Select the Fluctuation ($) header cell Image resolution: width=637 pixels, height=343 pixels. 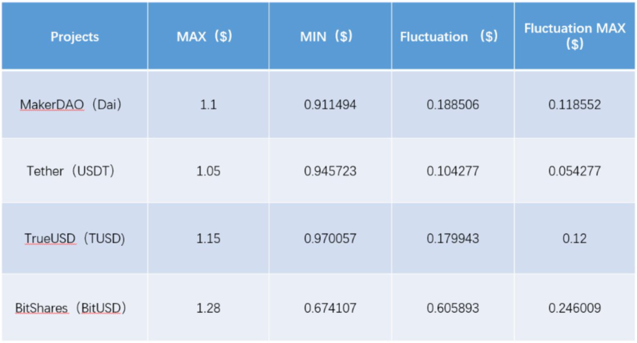point(453,36)
